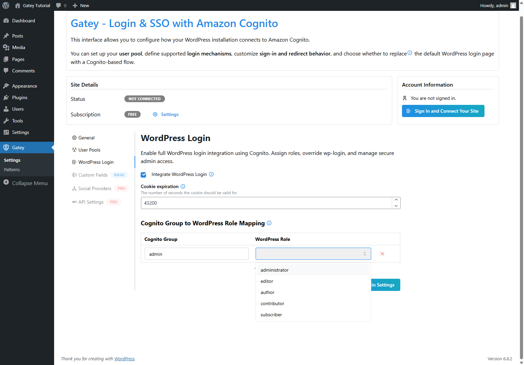The image size is (524, 365).
Task: Click the admin avatar image
Action: 513,5
